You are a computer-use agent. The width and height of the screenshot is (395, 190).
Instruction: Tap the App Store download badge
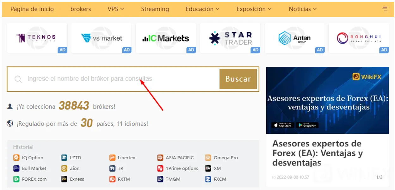(x=283, y=125)
